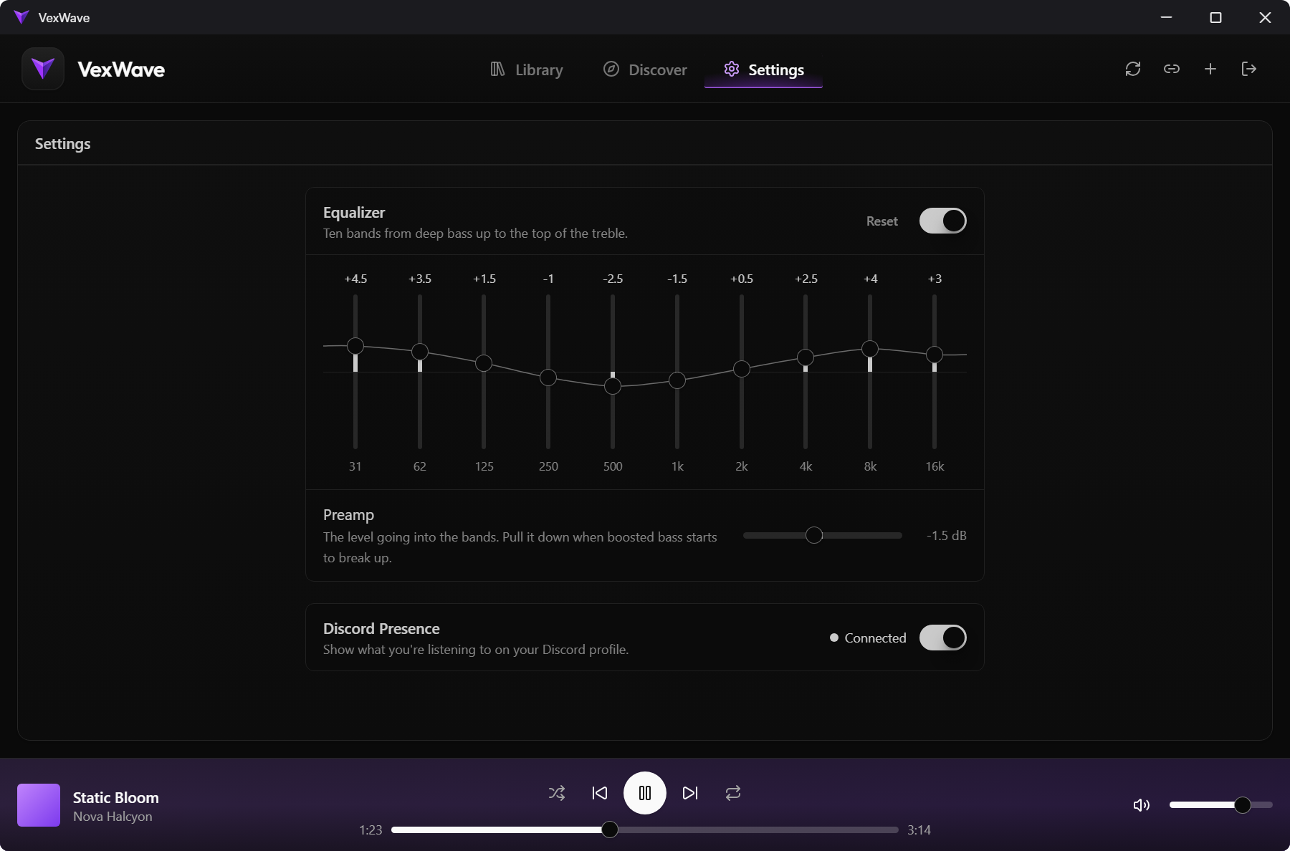Reset the equalizer bands

pyautogui.click(x=881, y=221)
